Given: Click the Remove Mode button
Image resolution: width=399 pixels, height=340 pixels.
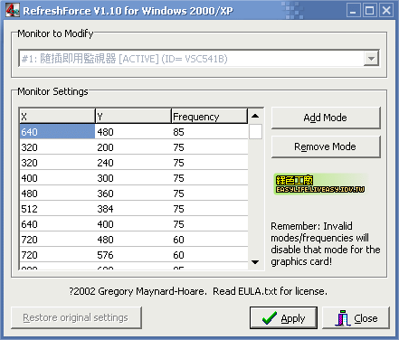Looking at the screenshot, I should tap(326, 146).
